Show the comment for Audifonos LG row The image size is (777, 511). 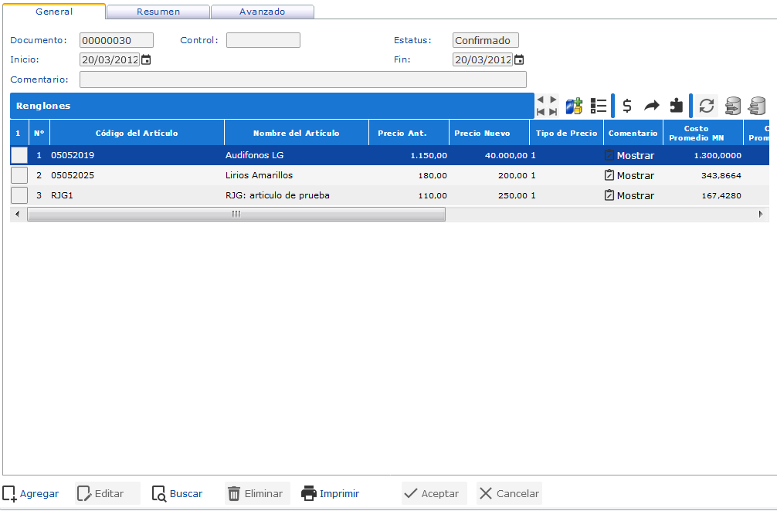[629, 155]
